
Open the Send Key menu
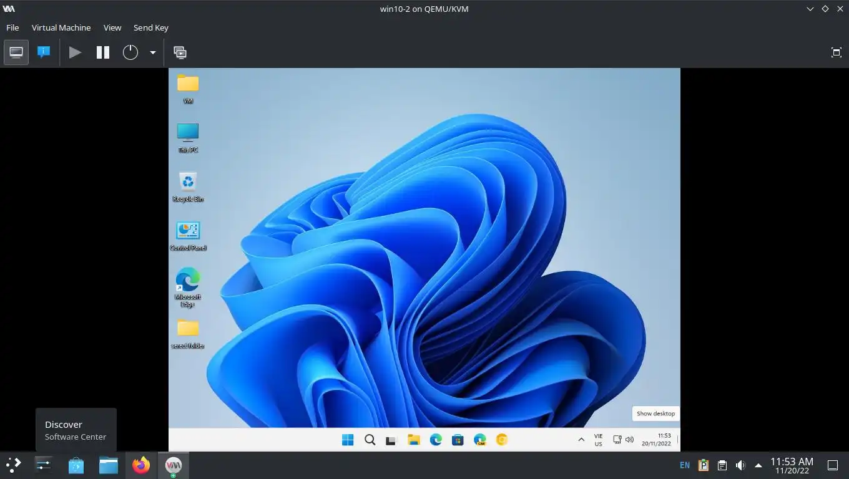coord(151,27)
